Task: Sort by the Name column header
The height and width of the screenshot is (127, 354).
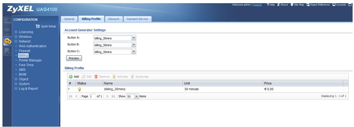Action: click(x=142, y=83)
